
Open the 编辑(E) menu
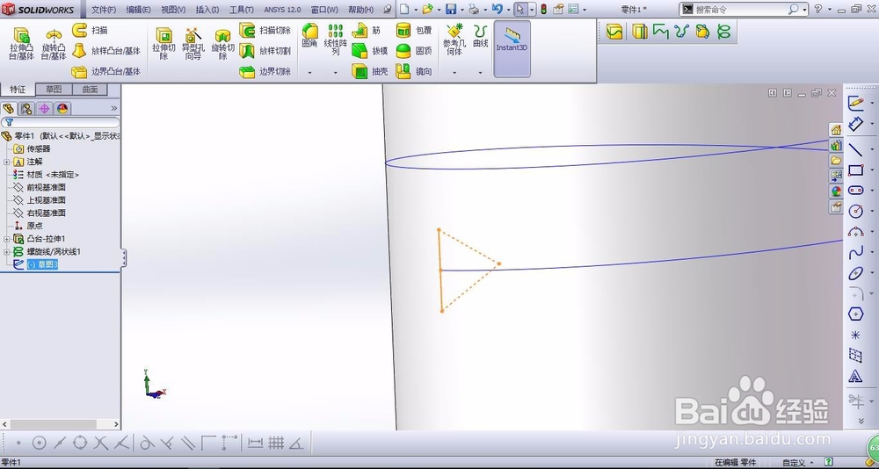pyautogui.click(x=138, y=10)
